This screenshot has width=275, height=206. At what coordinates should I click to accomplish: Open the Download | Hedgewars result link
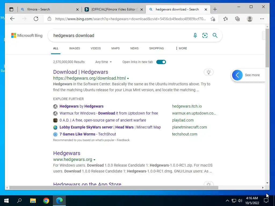pos(81,72)
